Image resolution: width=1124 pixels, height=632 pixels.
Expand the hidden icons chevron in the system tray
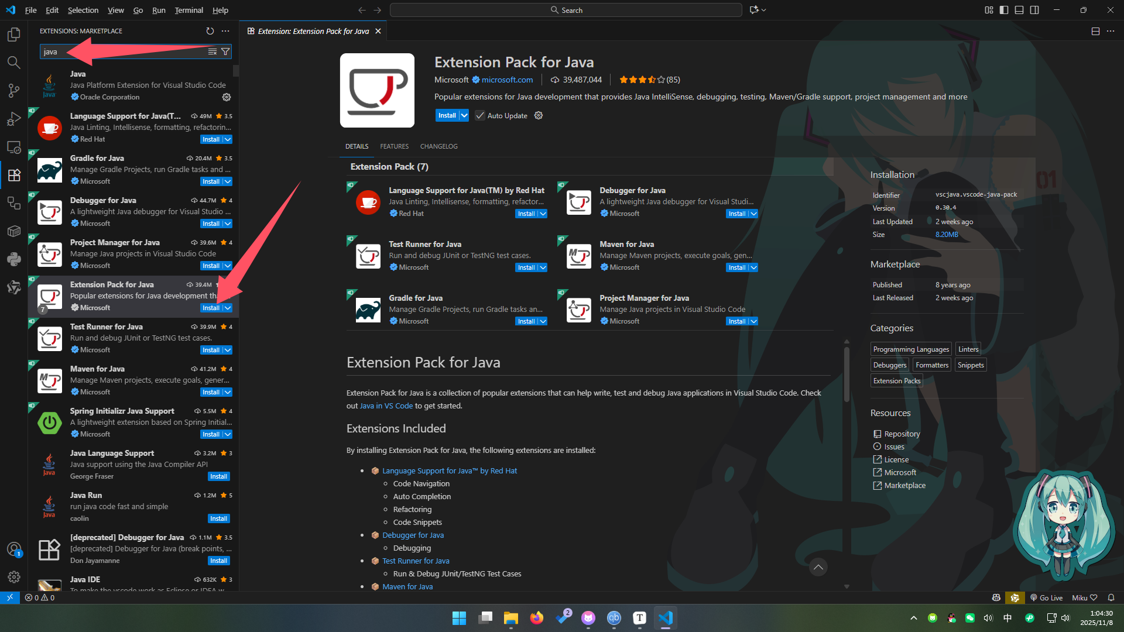pyautogui.click(x=913, y=617)
